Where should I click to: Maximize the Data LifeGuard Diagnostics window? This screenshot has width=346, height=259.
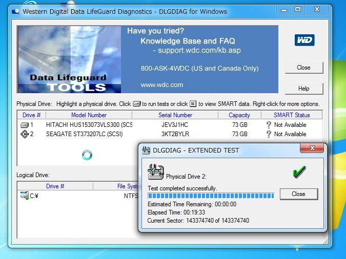[298, 10]
